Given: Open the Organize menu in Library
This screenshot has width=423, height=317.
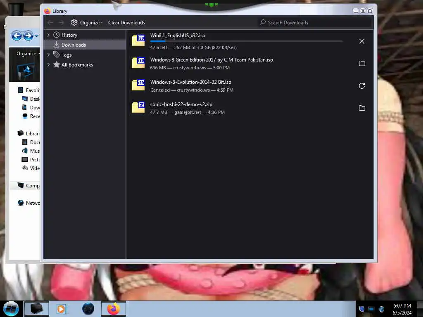Looking at the screenshot, I should [x=87, y=23].
